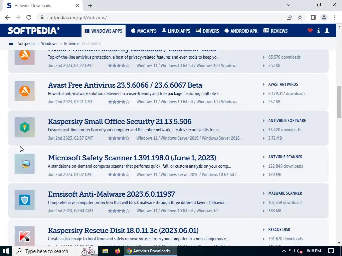Open the Windows Start menu
Viewport: 342px width, 256px height.
[6, 251]
